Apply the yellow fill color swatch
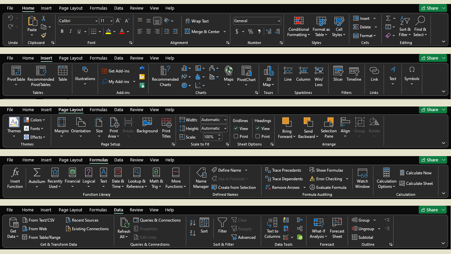 108,31
